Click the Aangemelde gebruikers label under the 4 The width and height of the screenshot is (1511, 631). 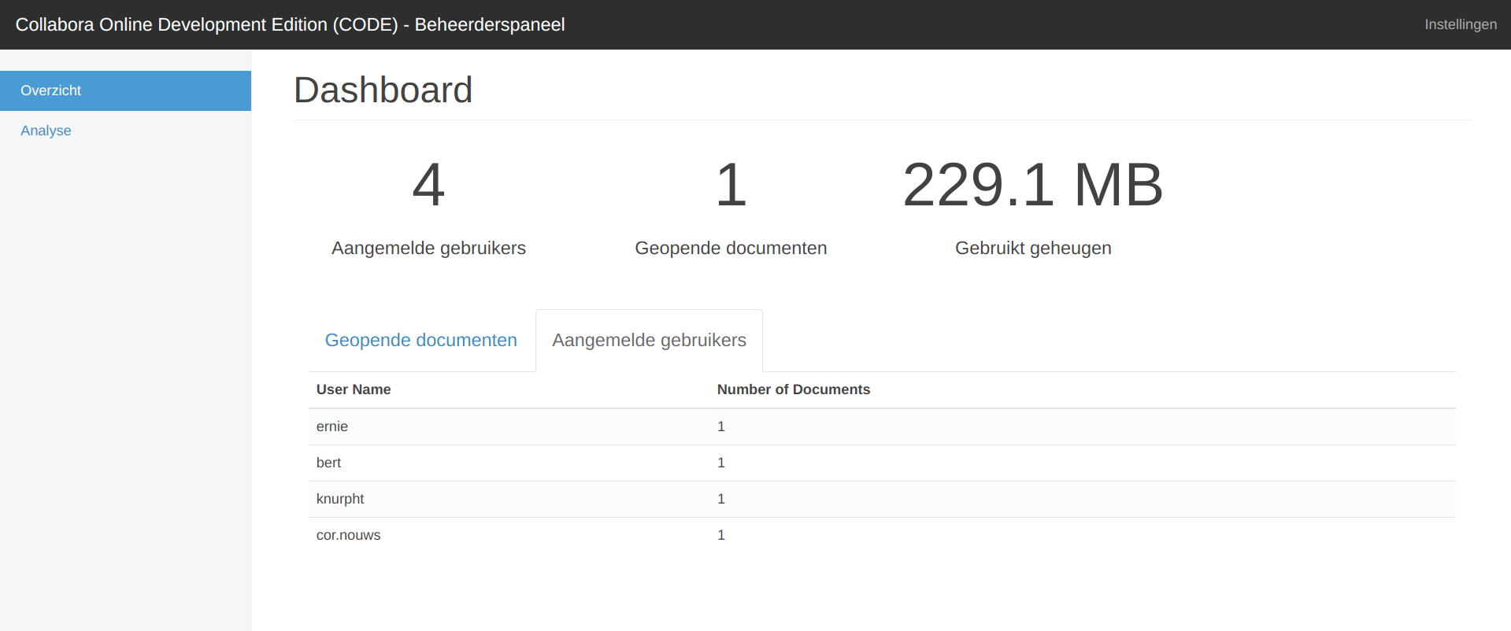point(428,248)
